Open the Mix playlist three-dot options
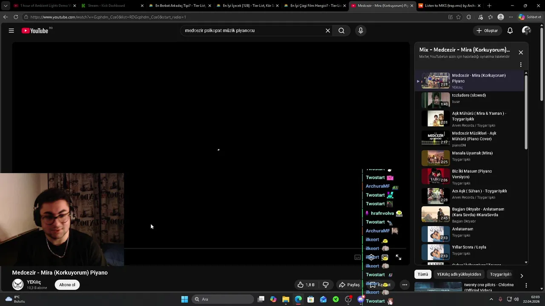The width and height of the screenshot is (545, 306). tap(521, 65)
